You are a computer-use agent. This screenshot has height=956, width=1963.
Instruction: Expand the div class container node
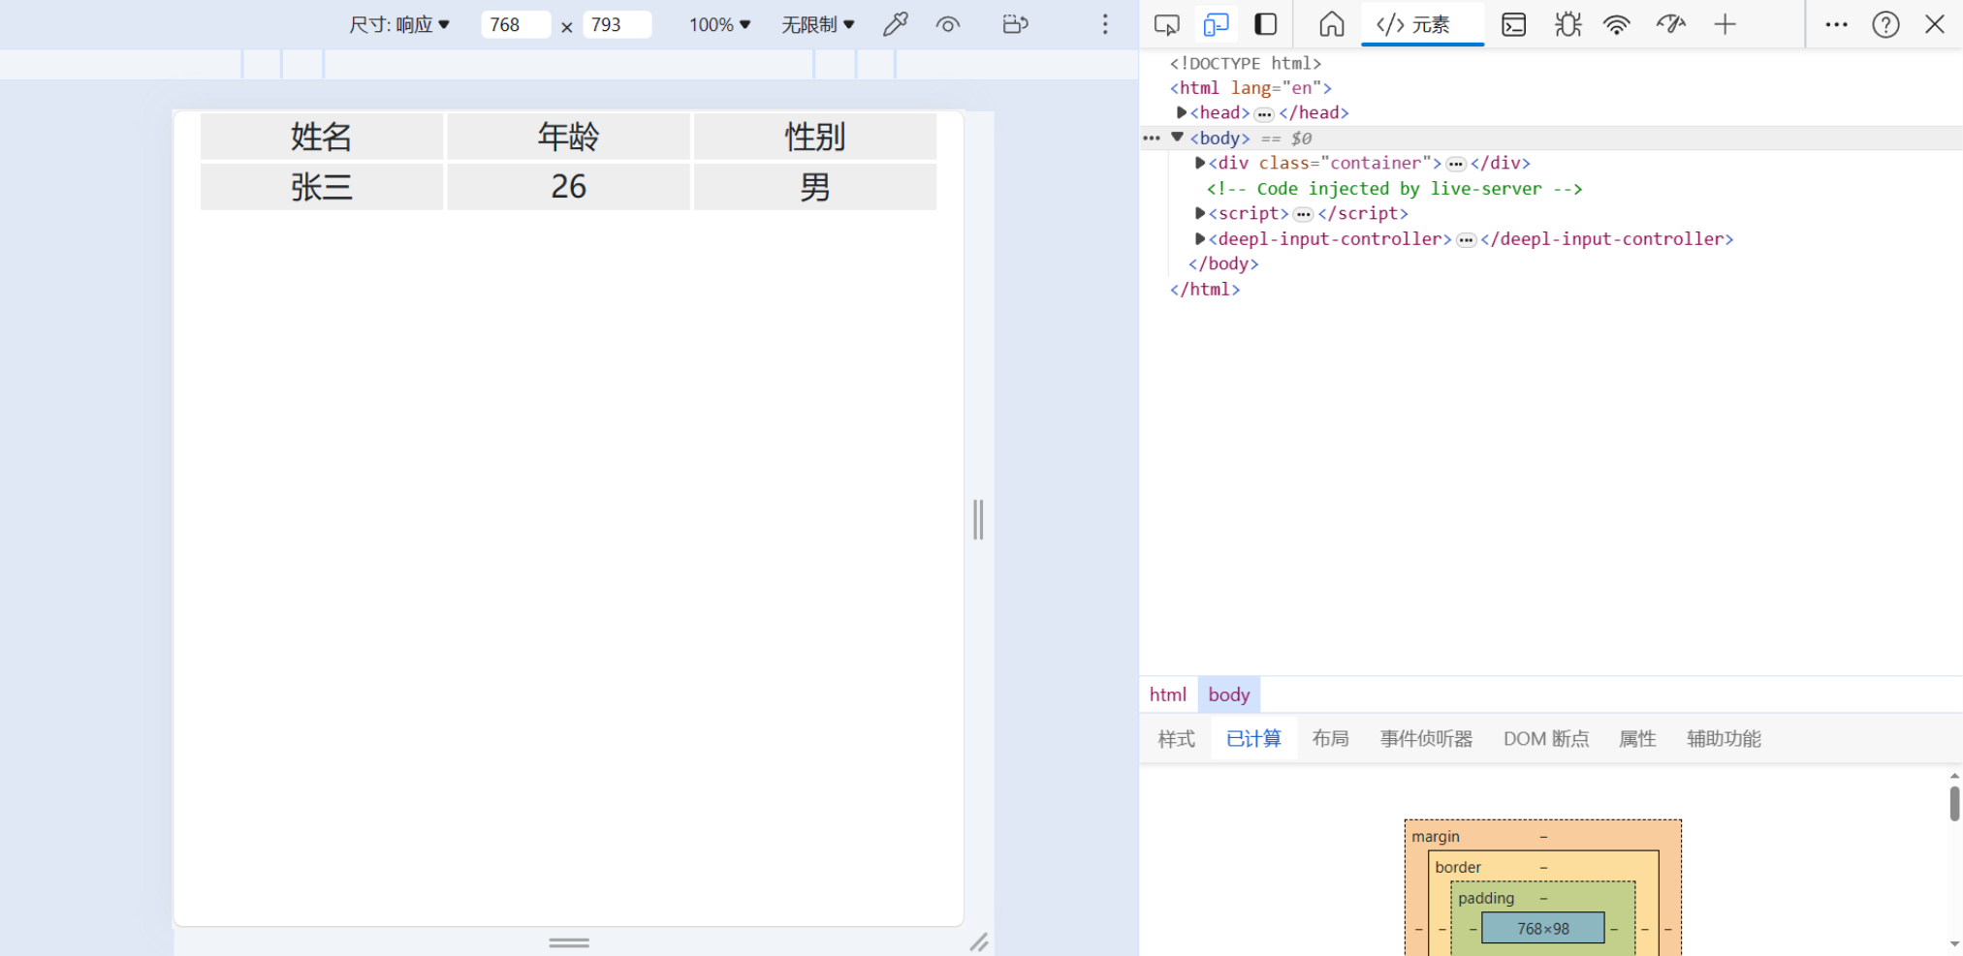pyautogui.click(x=1200, y=163)
